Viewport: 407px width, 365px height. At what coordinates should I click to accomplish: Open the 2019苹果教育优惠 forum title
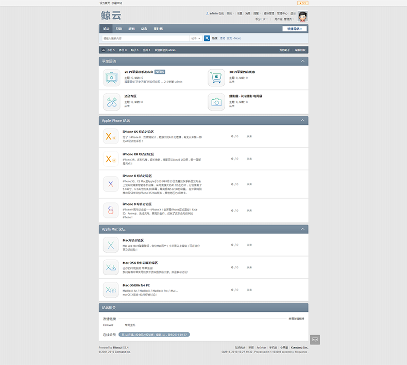[242, 72]
